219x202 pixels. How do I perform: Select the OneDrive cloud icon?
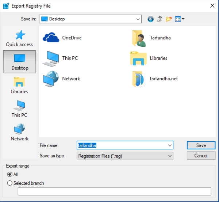(x=51, y=38)
